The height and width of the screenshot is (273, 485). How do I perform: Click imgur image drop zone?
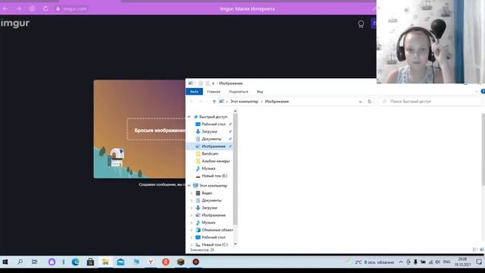coord(156,130)
